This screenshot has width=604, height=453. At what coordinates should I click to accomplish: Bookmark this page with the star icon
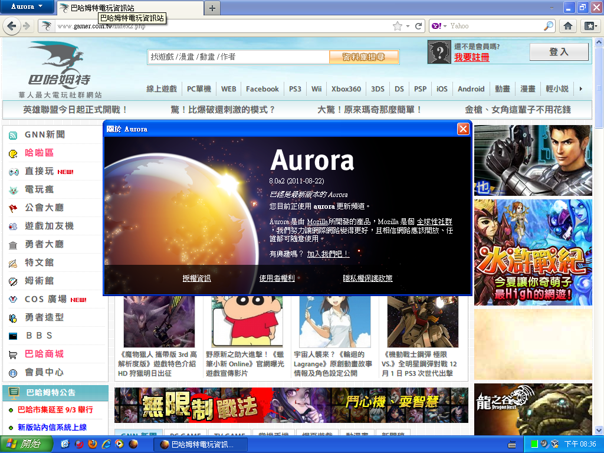click(398, 26)
